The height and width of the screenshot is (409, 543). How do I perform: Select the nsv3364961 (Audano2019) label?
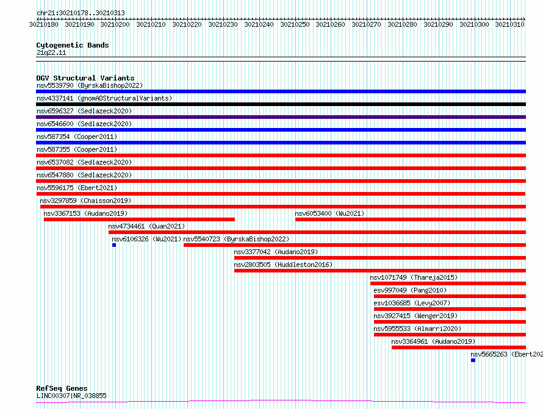click(434, 341)
